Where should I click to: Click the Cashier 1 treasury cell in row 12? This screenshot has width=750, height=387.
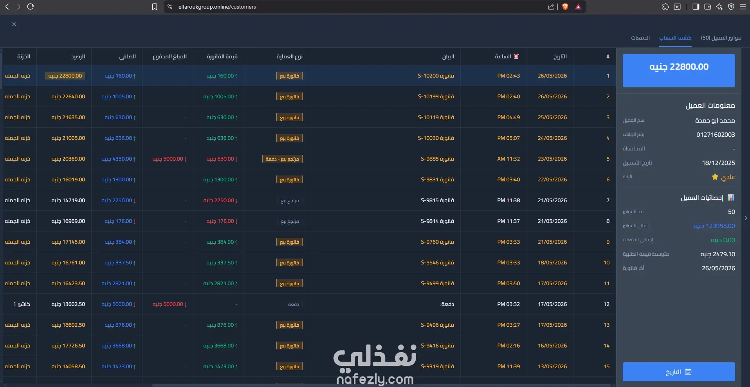point(22,304)
